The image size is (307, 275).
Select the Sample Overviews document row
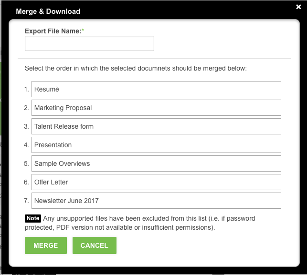(x=156, y=163)
